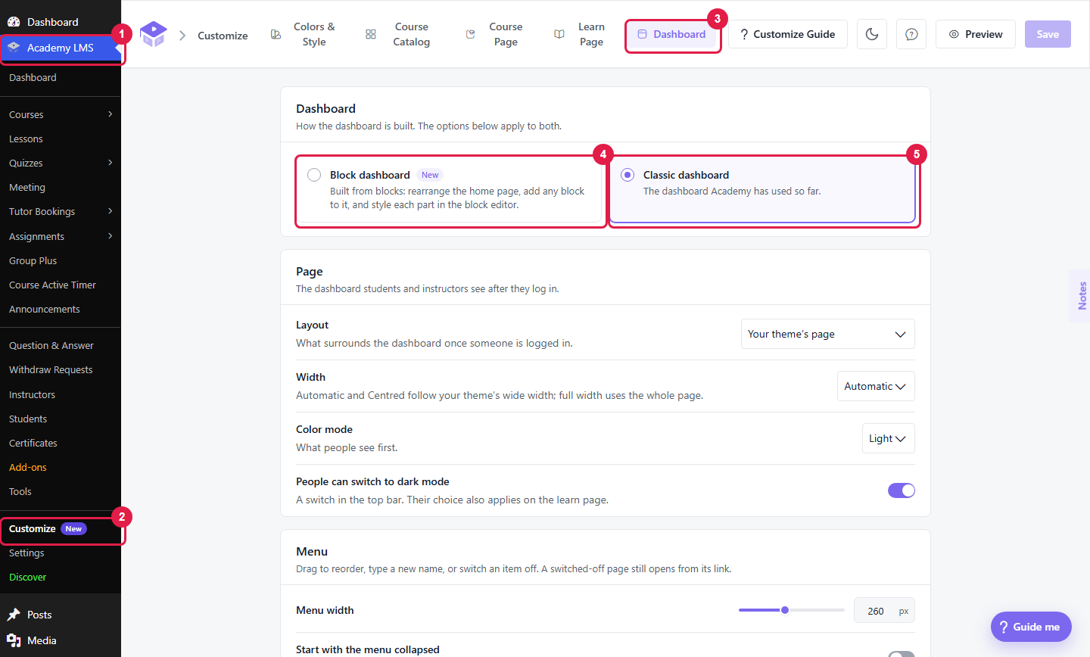Toggle the dark mode moon icon

click(x=872, y=34)
